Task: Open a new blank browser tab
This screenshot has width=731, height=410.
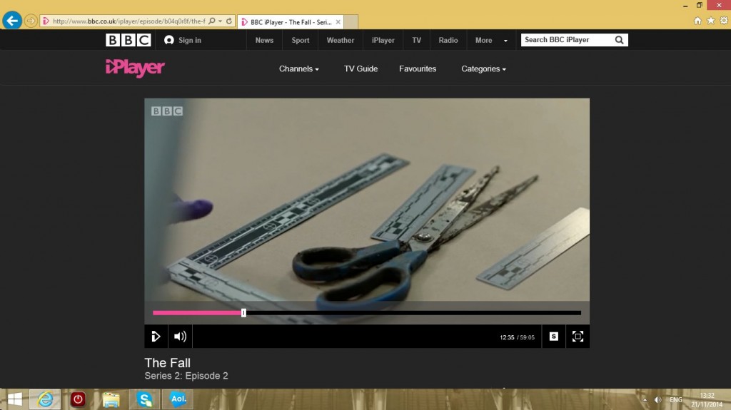Action: [x=351, y=22]
